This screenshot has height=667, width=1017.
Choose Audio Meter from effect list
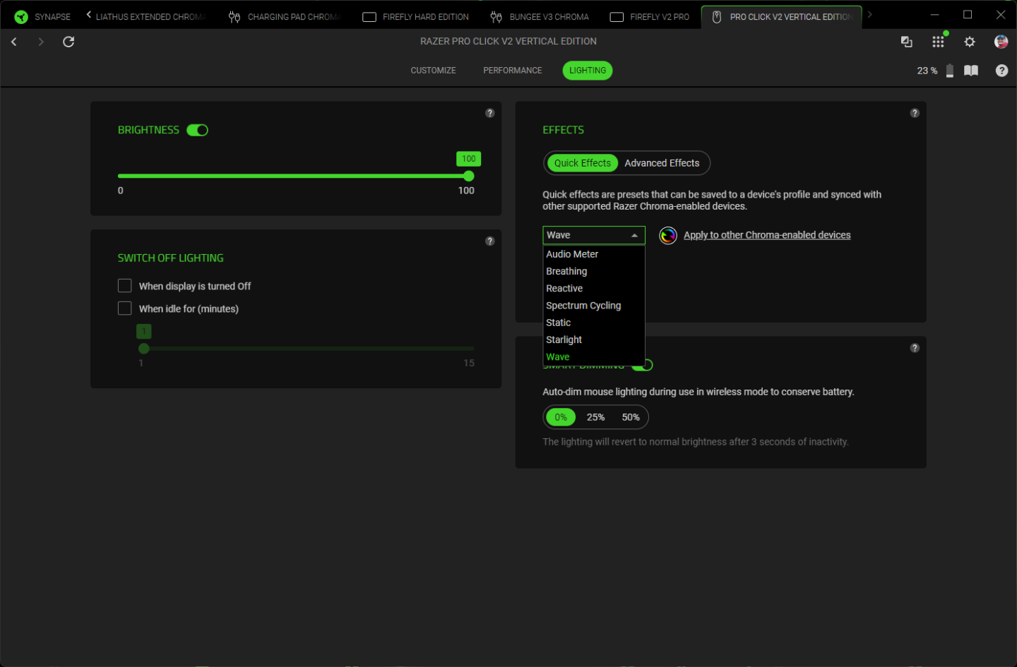pyautogui.click(x=594, y=254)
